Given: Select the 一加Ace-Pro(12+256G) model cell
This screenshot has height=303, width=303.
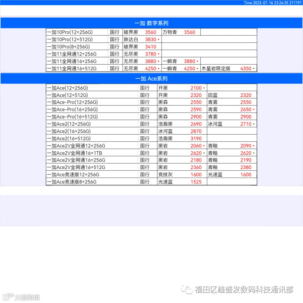Looking at the screenshot, I should coord(92,102).
